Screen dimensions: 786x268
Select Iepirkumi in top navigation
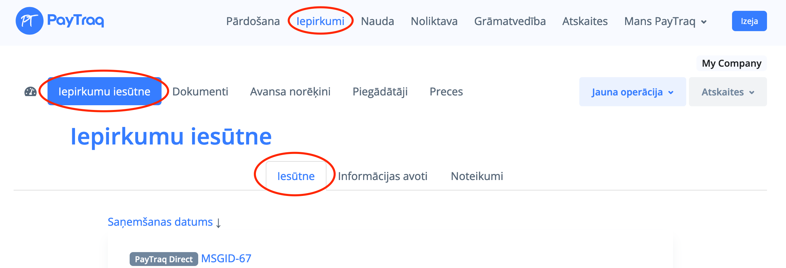tap(320, 21)
